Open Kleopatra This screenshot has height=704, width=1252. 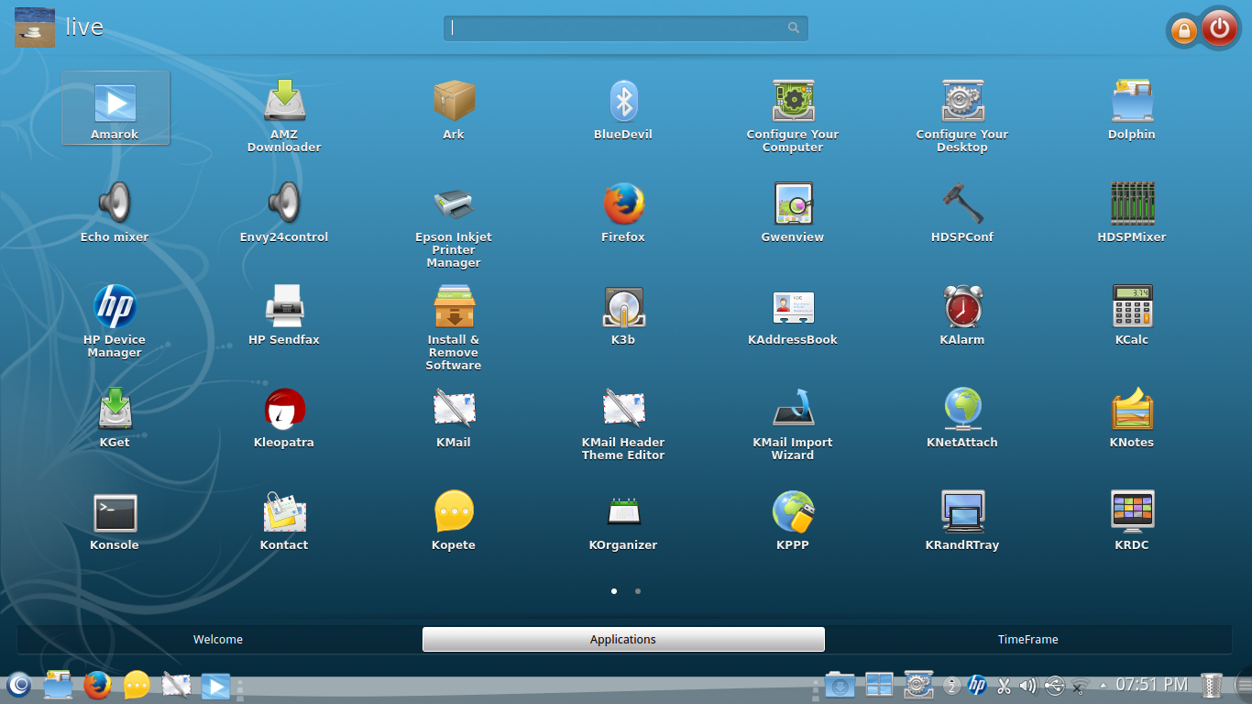[x=284, y=416]
